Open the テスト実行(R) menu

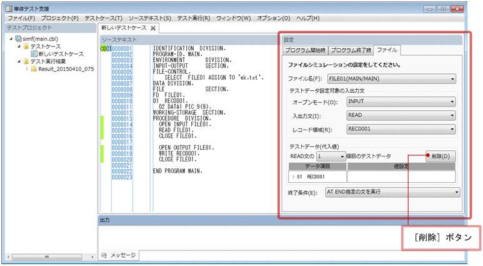coord(194,18)
